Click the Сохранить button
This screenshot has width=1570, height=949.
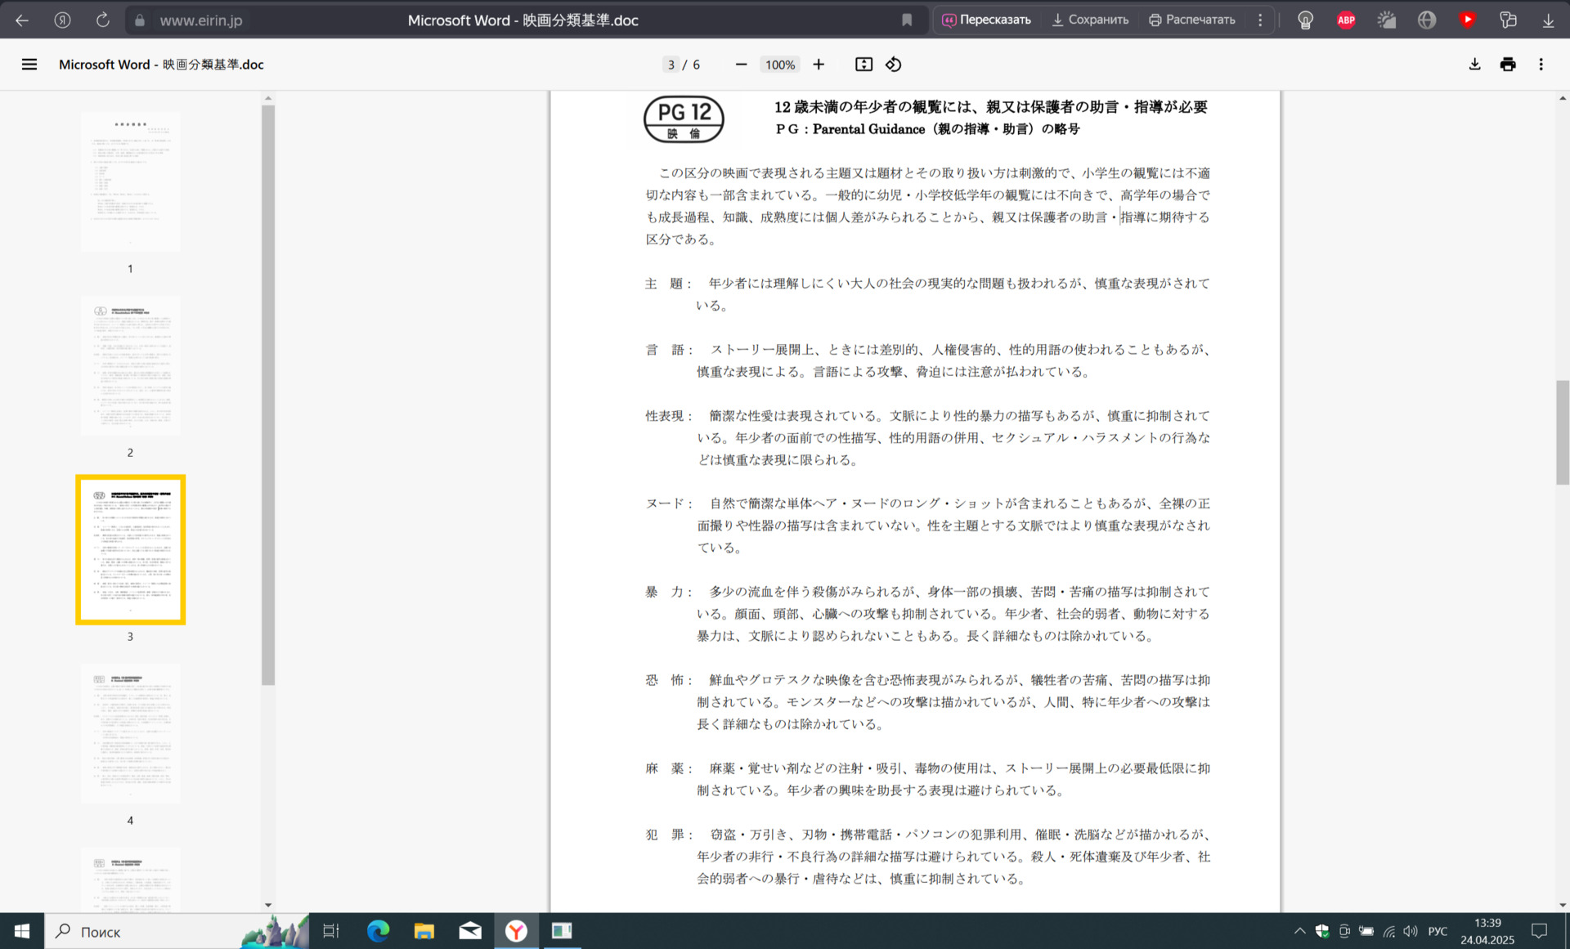click(1090, 20)
